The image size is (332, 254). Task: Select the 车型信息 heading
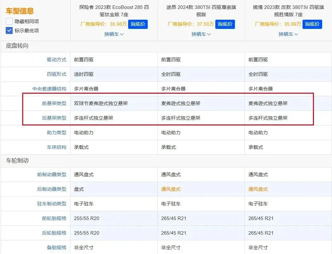pyautogui.click(x=20, y=11)
